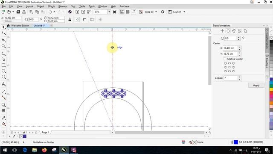Switch to Rotate tab in Transformations

click(x=228, y=31)
